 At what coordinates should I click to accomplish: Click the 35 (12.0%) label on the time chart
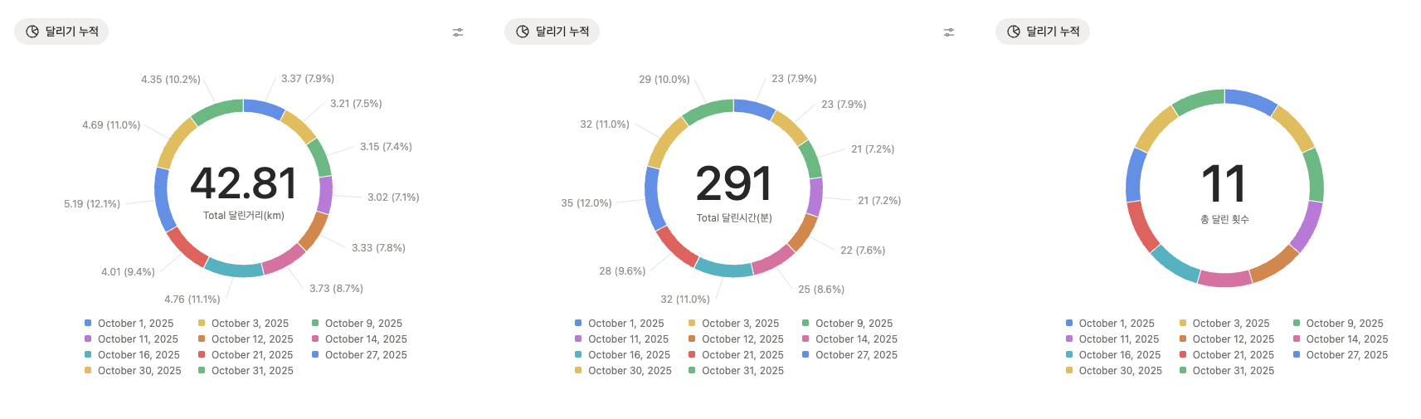tap(586, 203)
